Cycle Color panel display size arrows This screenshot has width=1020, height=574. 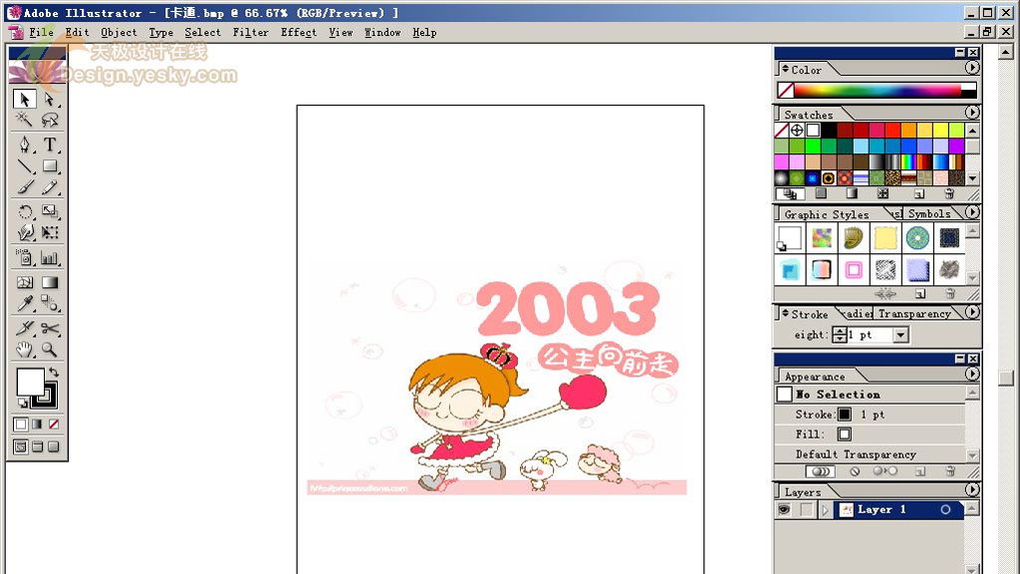pyautogui.click(x=785, y=69)
